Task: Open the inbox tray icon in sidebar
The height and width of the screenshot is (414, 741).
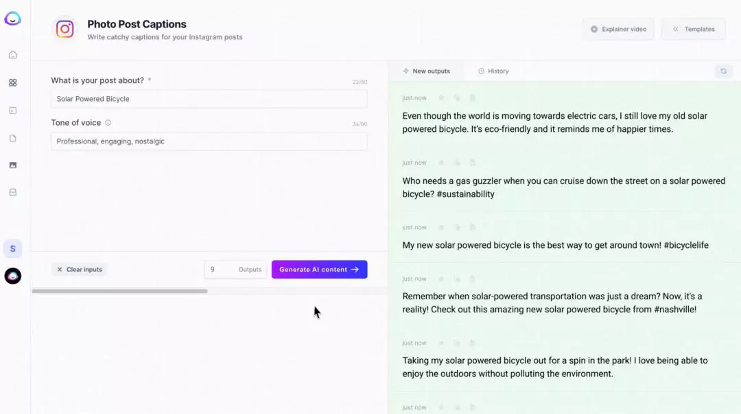Action: (13, 192)
